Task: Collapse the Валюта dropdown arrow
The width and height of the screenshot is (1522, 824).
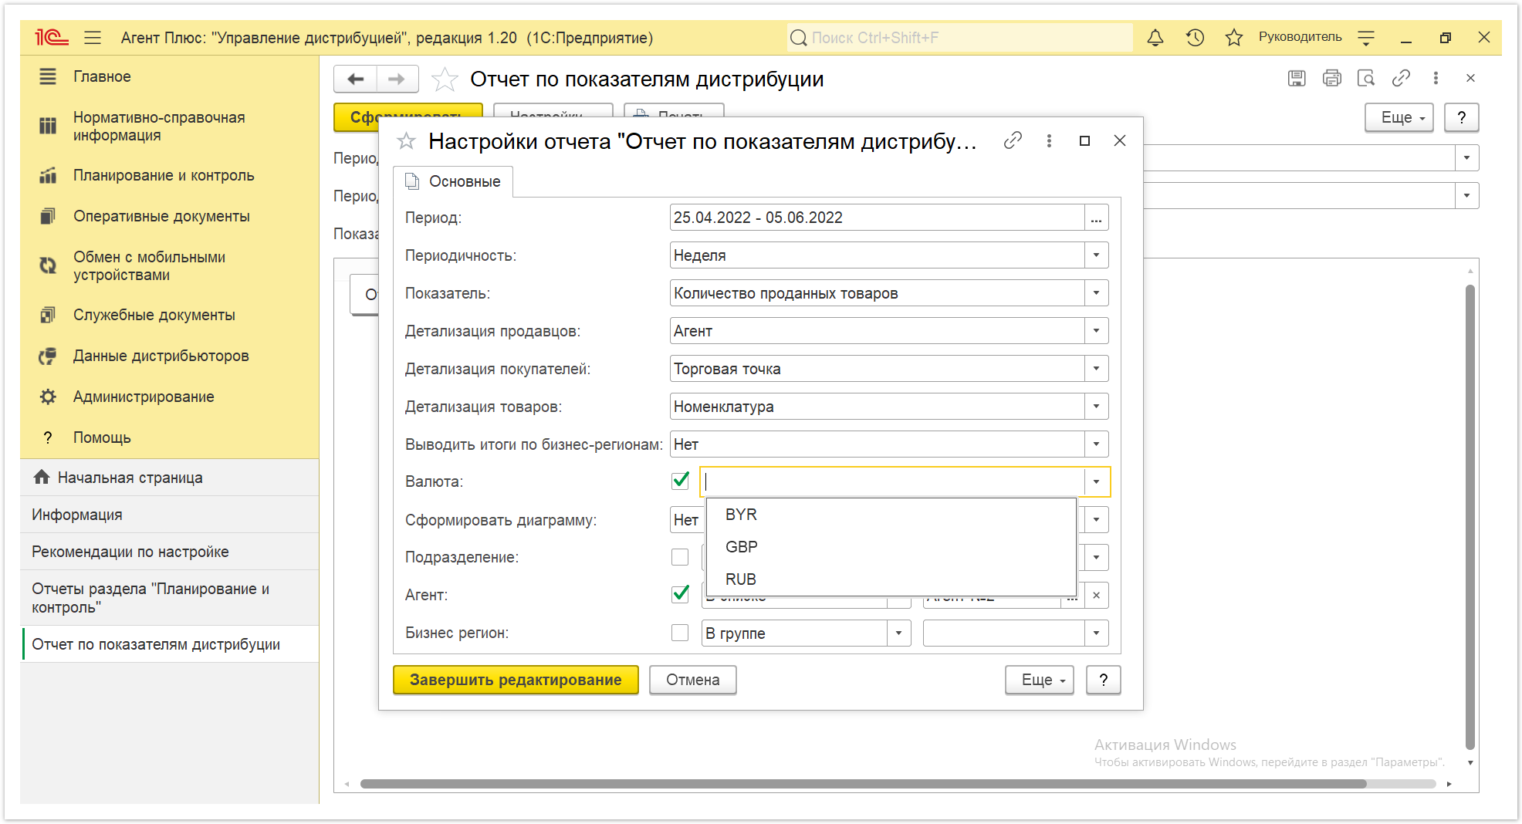Action: pyautogui.click(x=1096, y=482)
